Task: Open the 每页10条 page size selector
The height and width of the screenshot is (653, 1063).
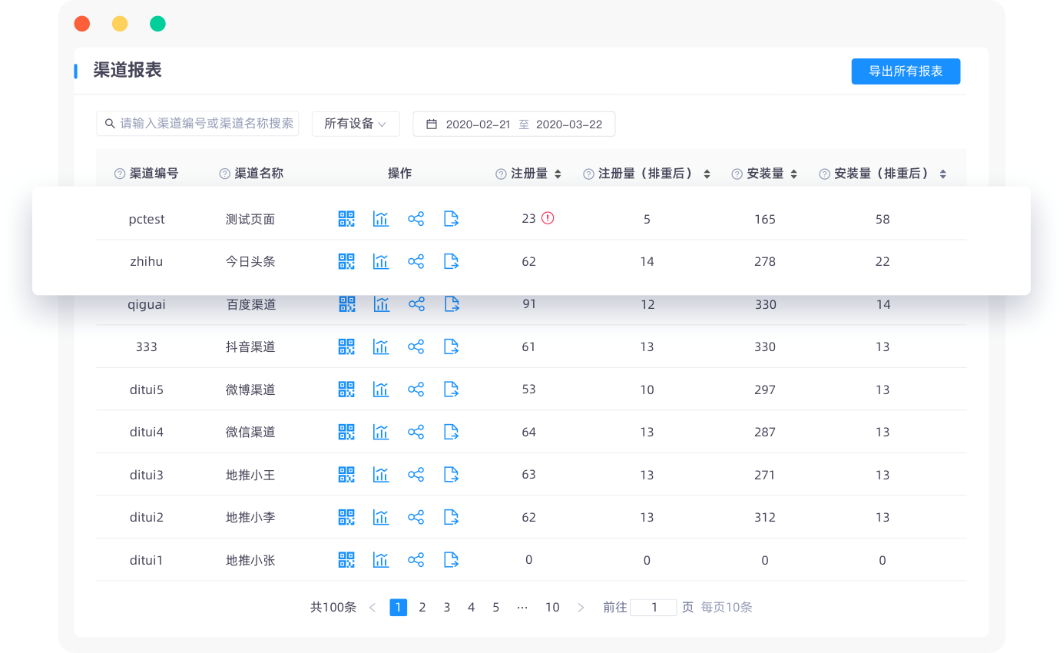Action: pos(727,608)
